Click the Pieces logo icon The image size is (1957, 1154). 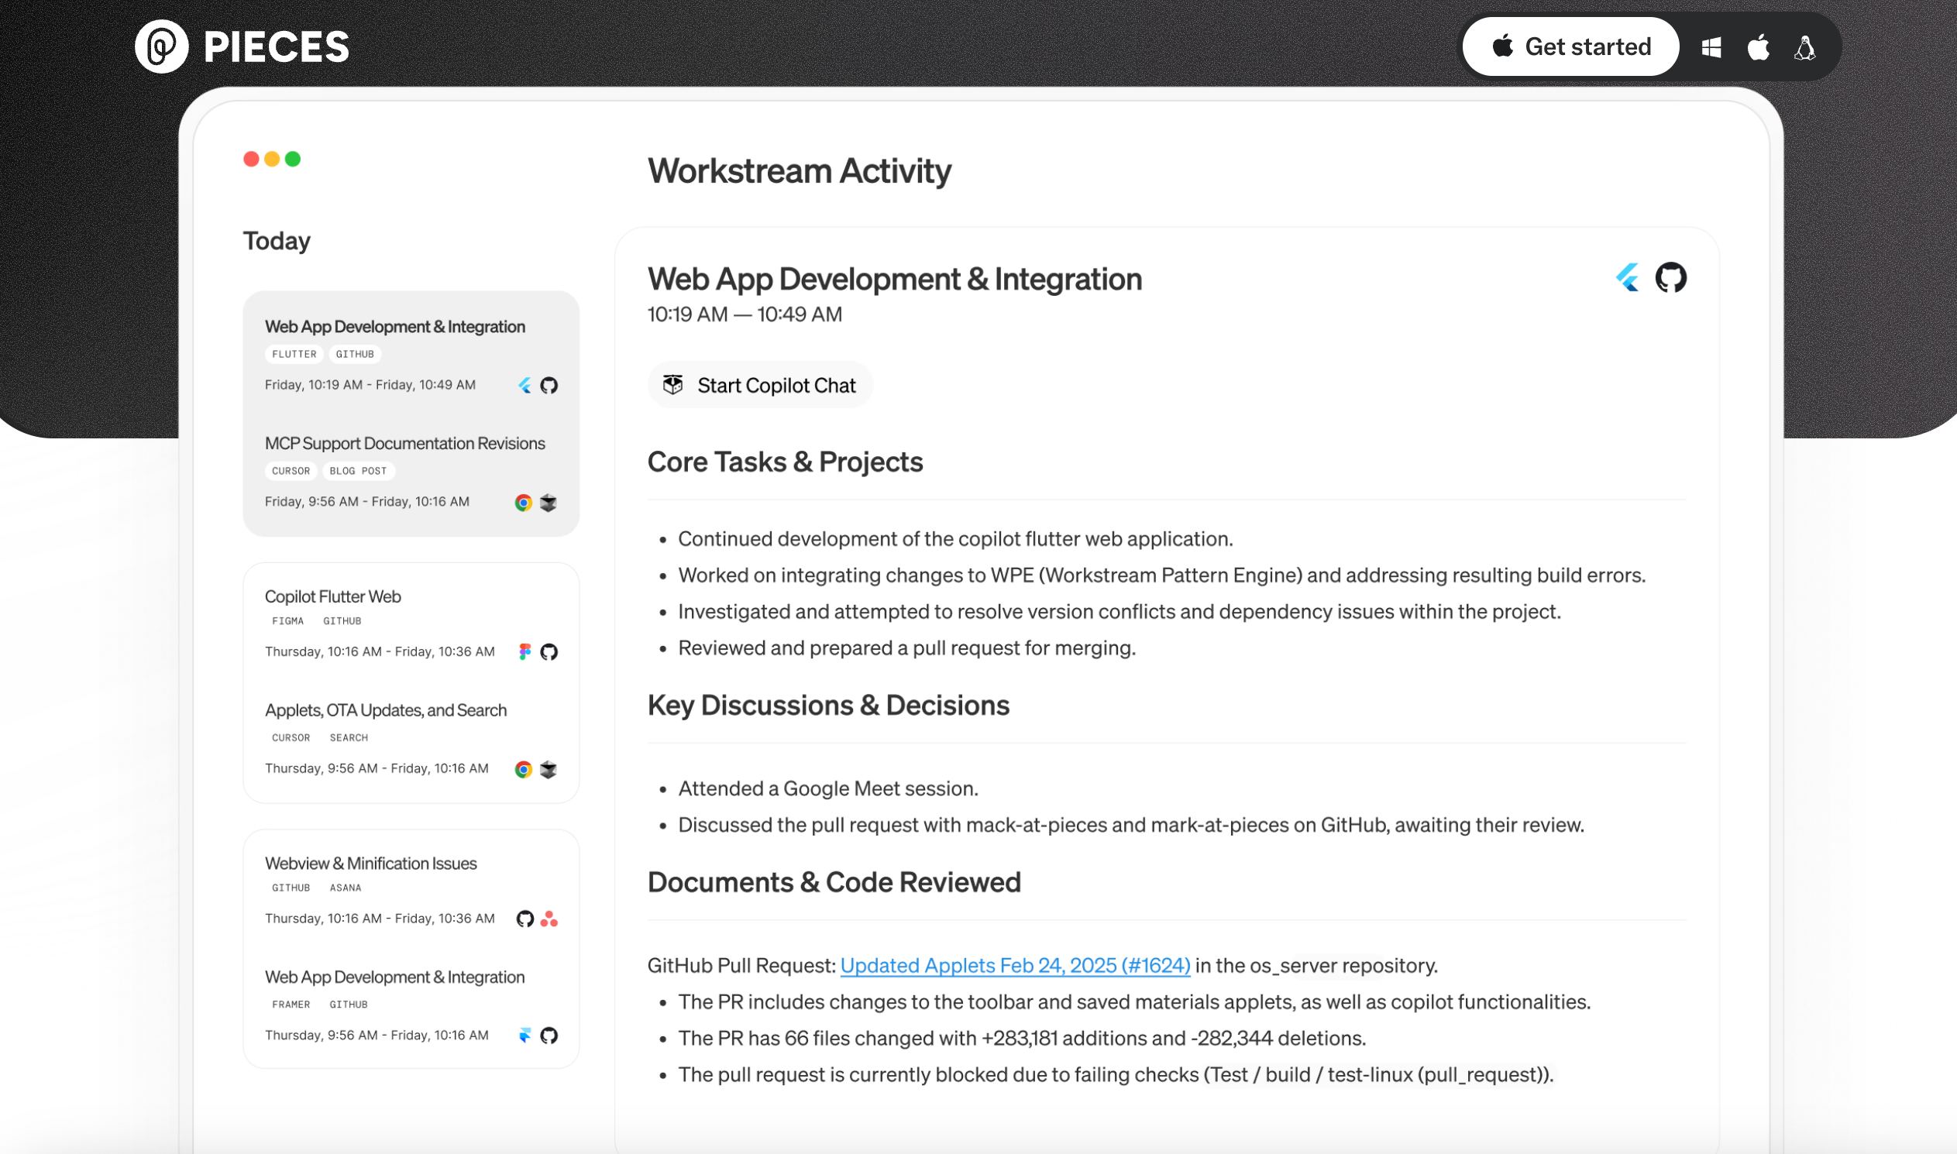coord(162,46)
